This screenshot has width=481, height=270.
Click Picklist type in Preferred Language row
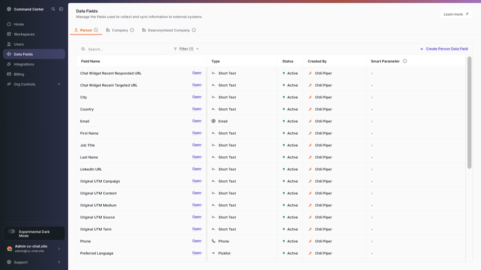point(224,253)
